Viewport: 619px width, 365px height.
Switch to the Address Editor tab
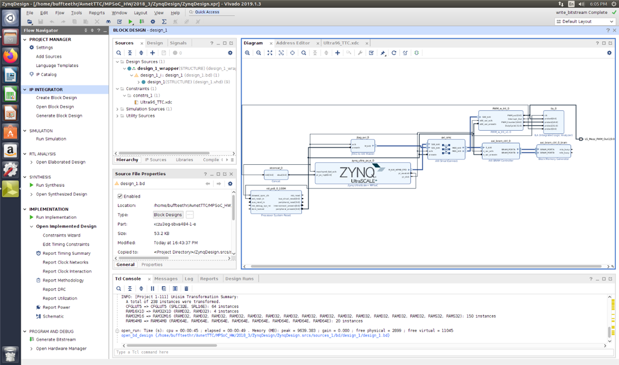(x=292, y=43)
